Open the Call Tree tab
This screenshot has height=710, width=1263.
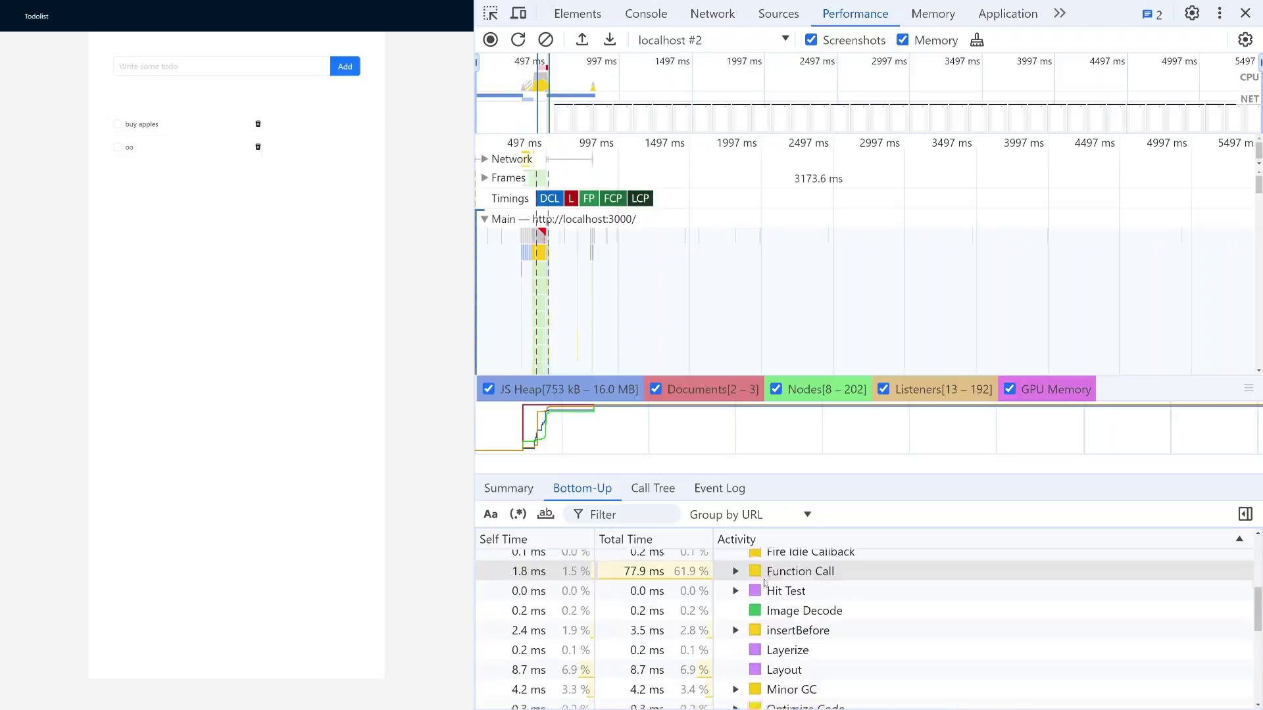pyautogui.click(x=653, y=488)
